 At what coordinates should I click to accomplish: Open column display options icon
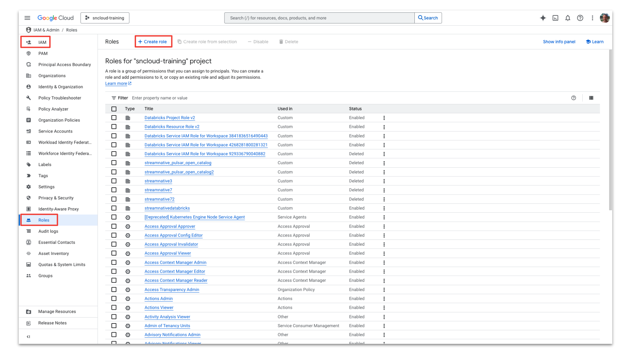(591, 98)
